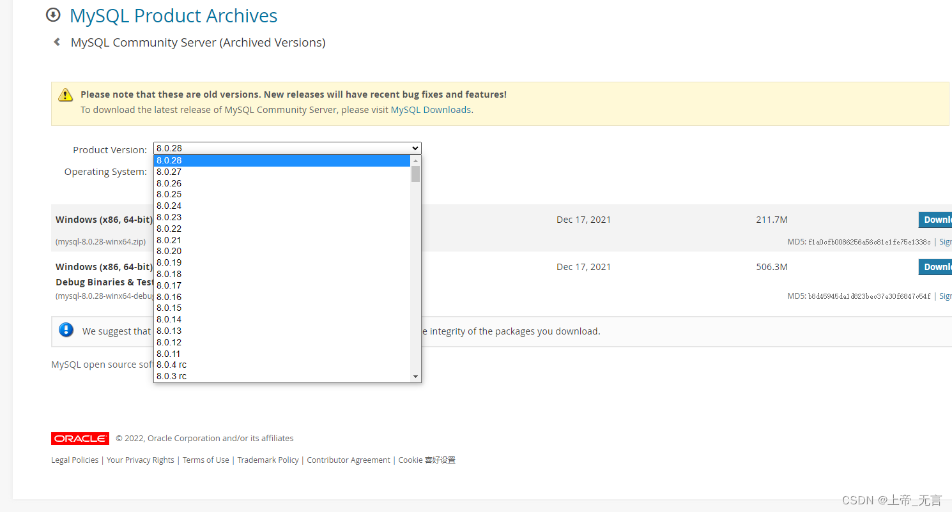This screenshot has width=952, height=512.
Task: Open the Terms of Use link
Action: click(x=206, y=460)
